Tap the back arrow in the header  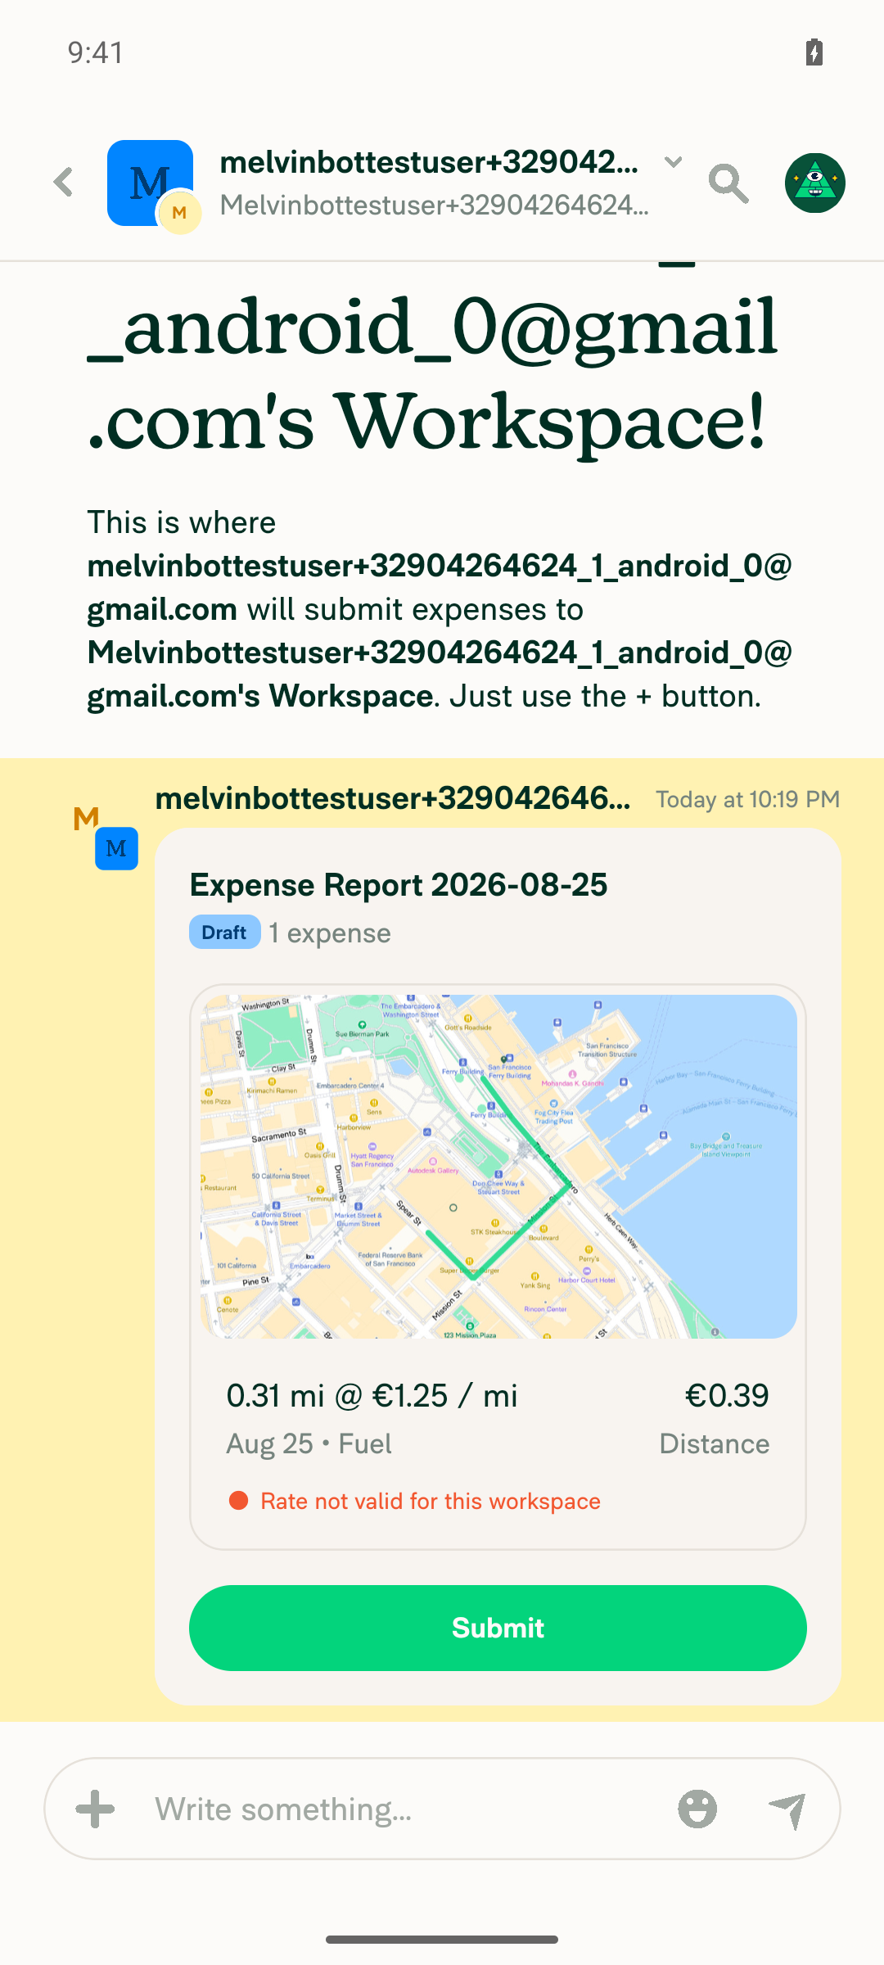pyautogui.click(x=64, y=182)
